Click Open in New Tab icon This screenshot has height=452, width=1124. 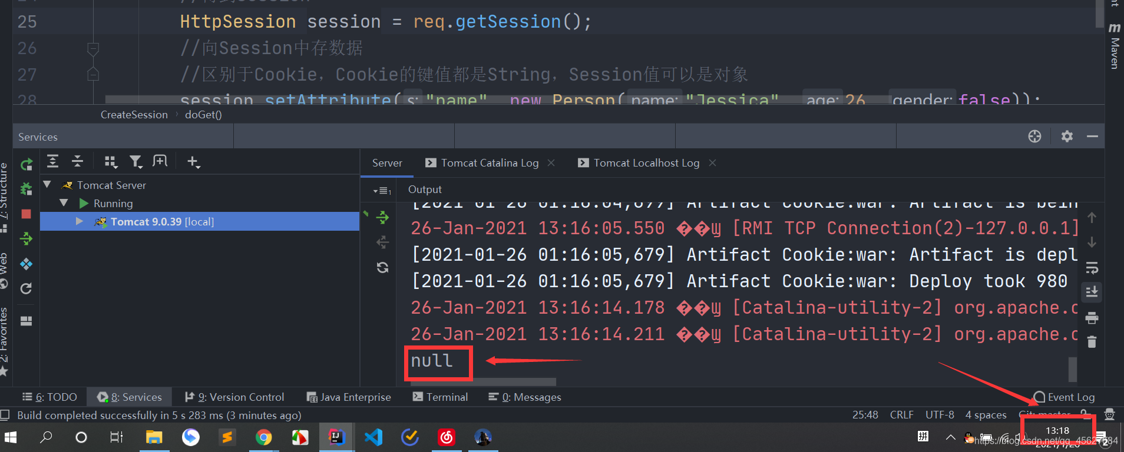tap(160, 161)
